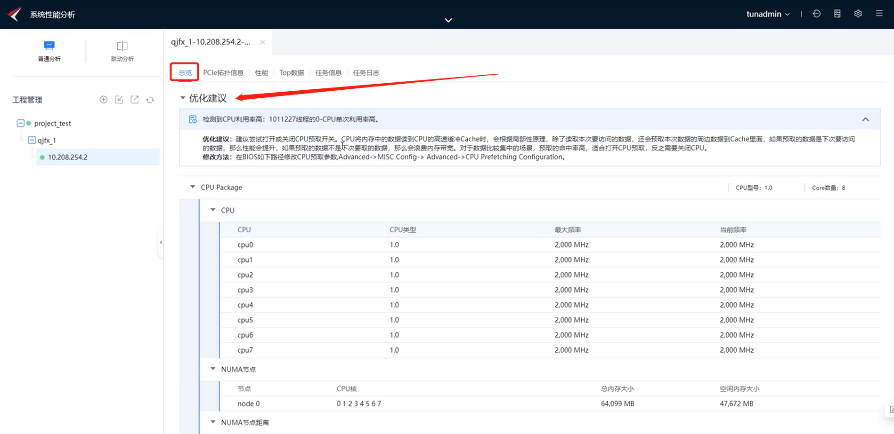The width and height of the screenshot is (894, 434).
Task: Click the 空闲内存大小 column header
Action: point(740,388)
